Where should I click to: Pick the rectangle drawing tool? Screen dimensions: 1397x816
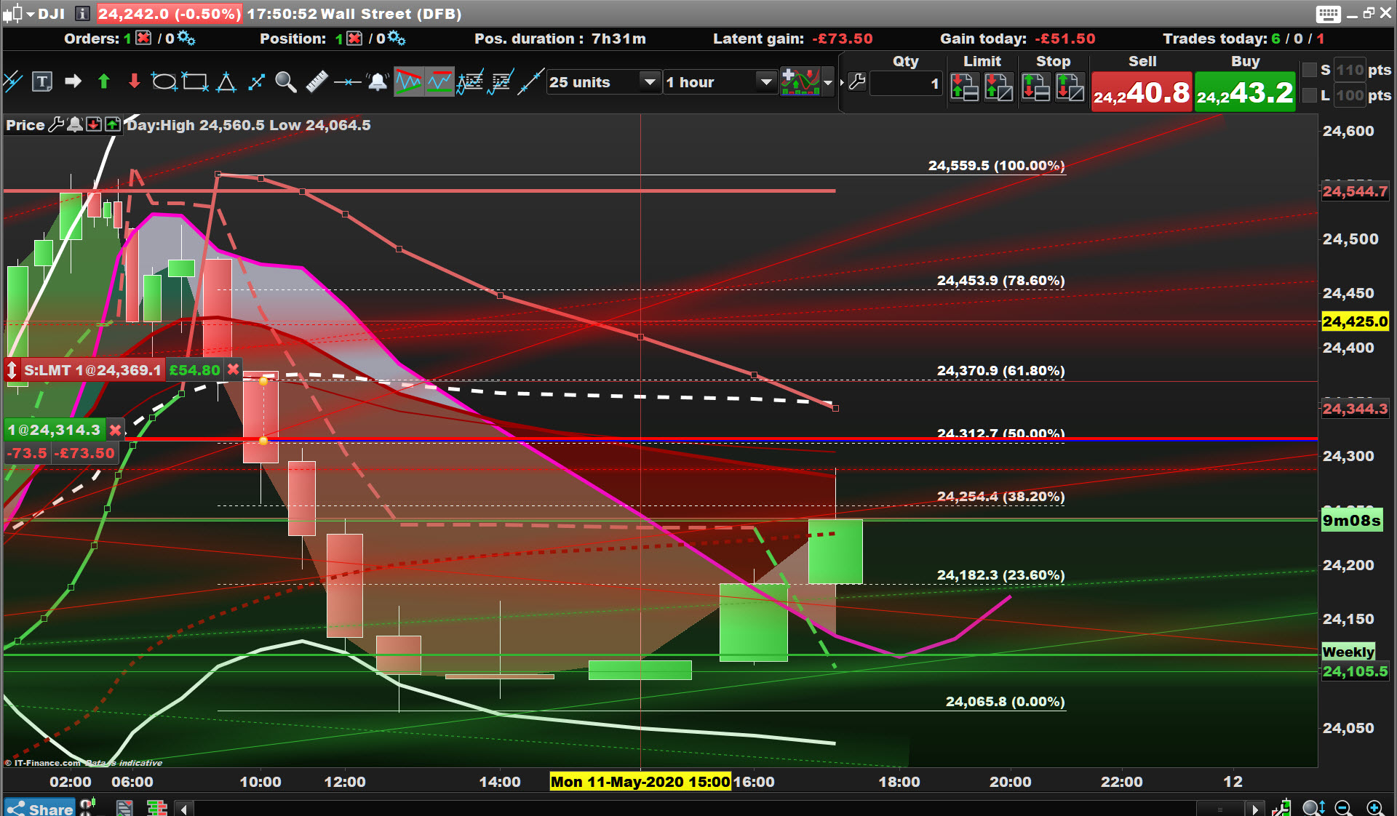(195, 82)
